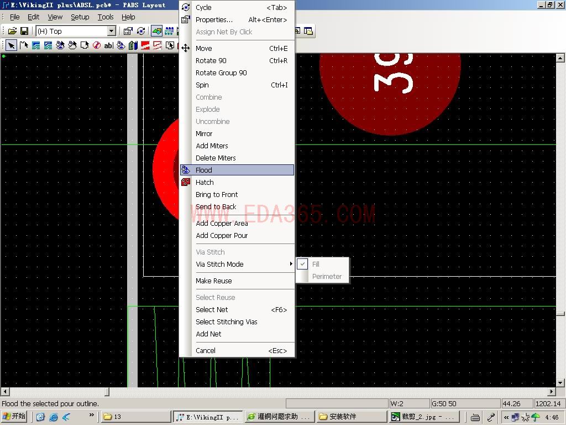Click the layer dropdown arrow button
The width and height of the screenshot is (566, 425).
tap(112, 31)
